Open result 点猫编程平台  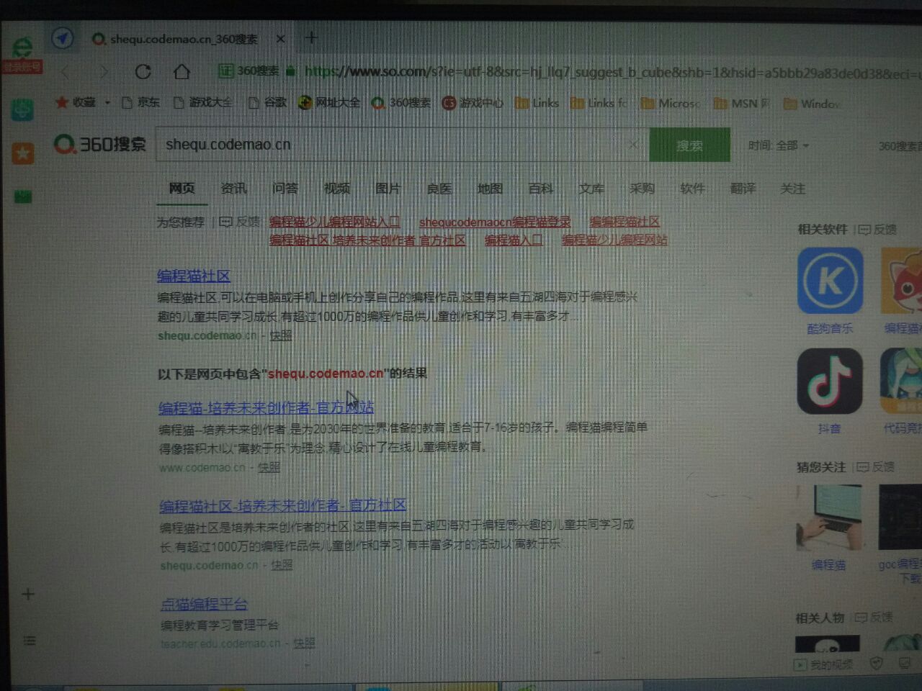pos(204,604)
